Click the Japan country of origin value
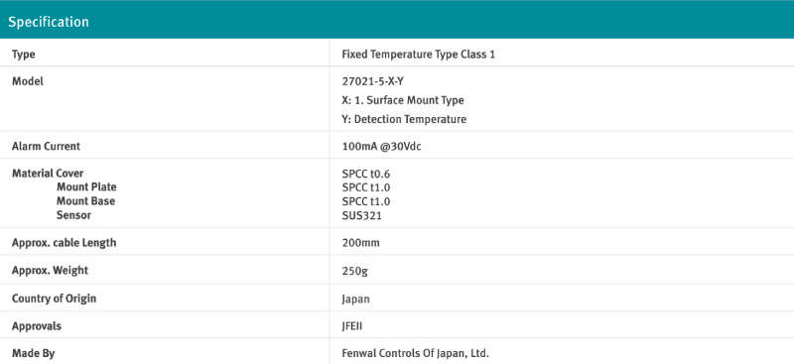The image size is (794, 364). click(355, 299)
